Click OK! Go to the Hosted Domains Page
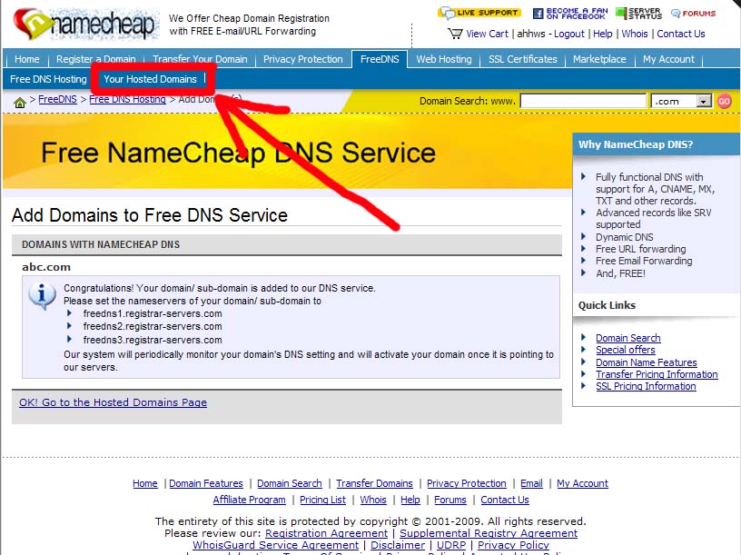 pos(113,402)
